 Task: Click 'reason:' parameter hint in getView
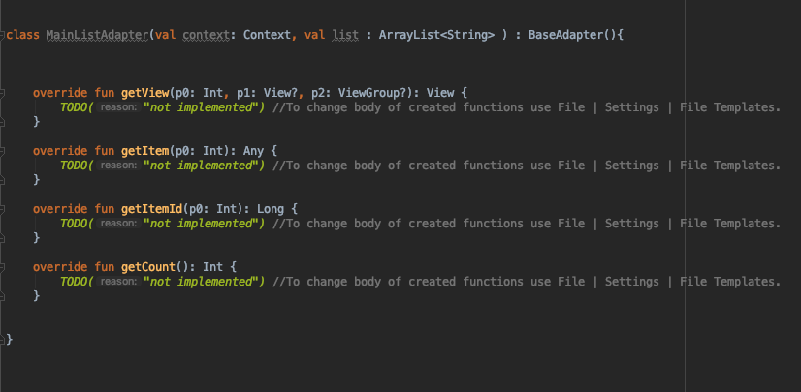tap(118, 107)
